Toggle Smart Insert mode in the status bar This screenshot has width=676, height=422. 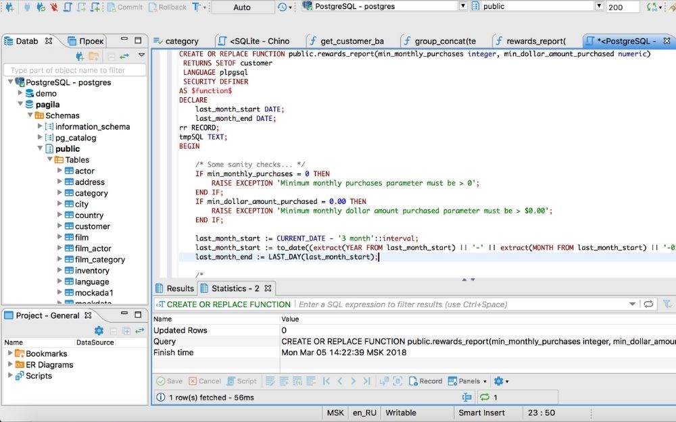488,413
